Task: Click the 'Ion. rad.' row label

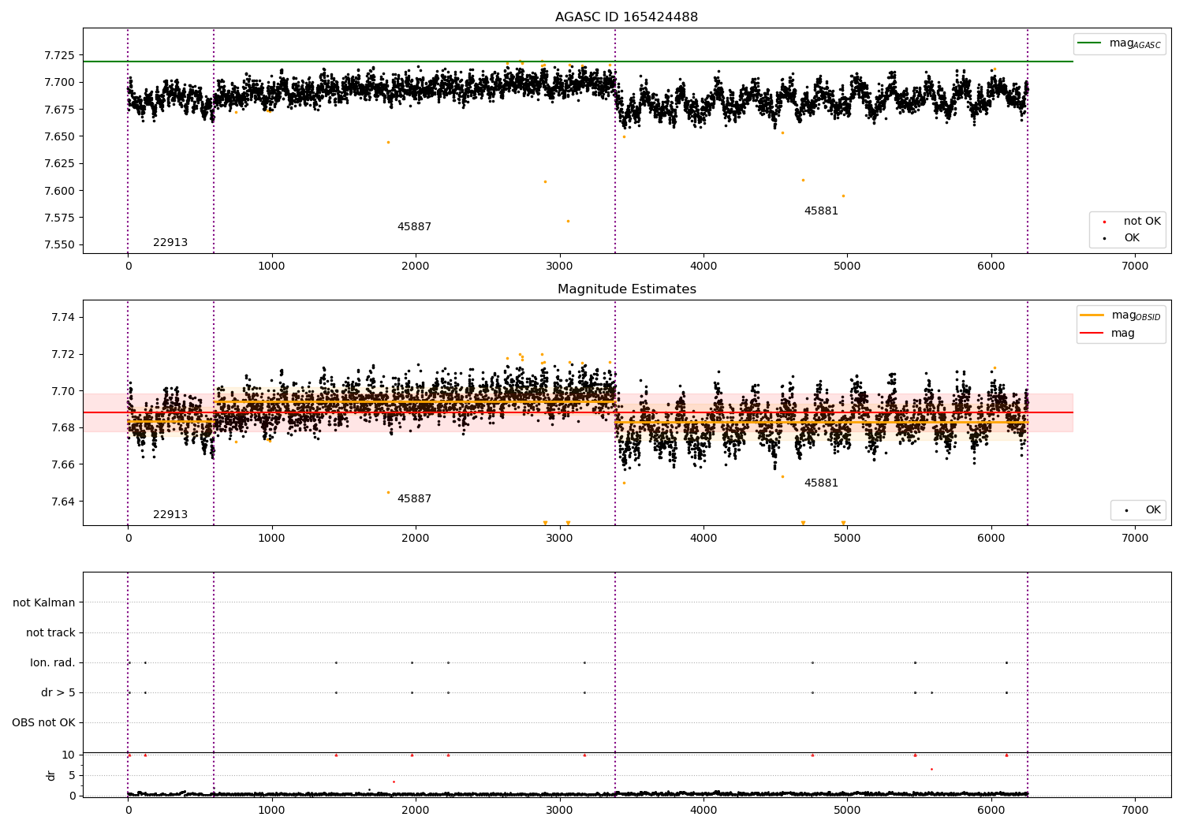Action: click(53, 662)
